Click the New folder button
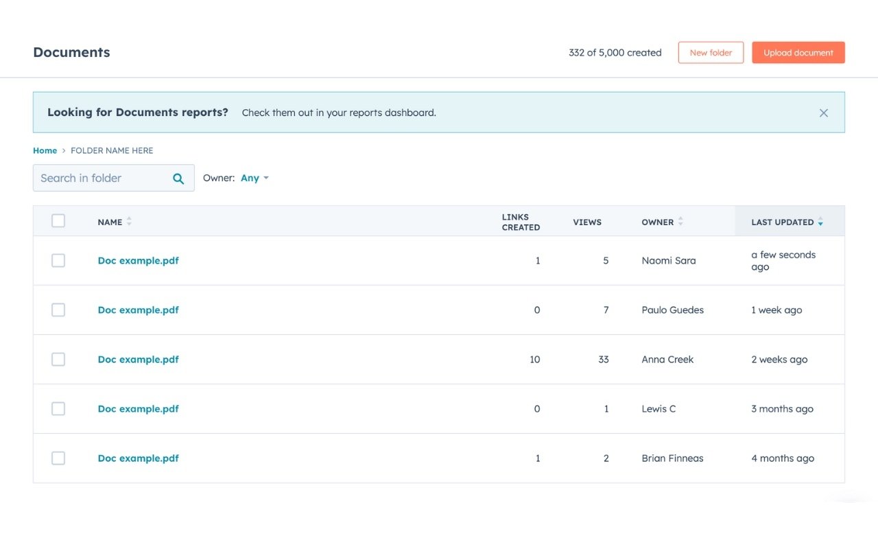 point(711,52)
